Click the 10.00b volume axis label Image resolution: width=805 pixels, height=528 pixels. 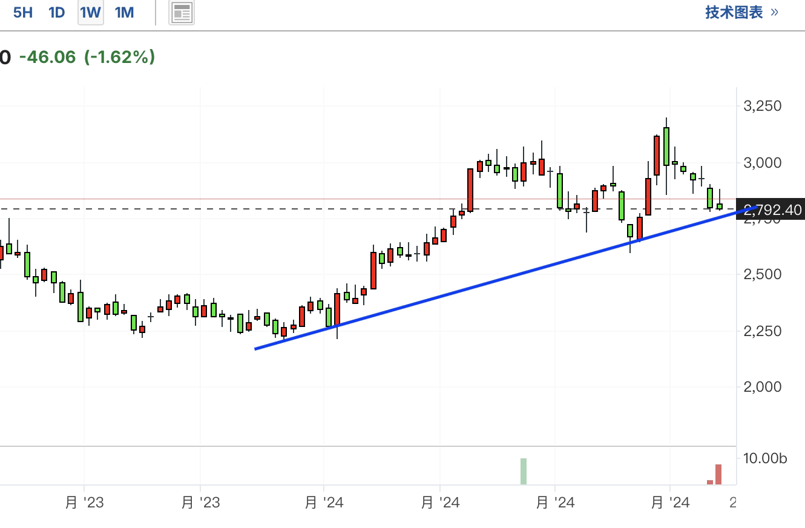pyautogui.click(x=765, y=458)
